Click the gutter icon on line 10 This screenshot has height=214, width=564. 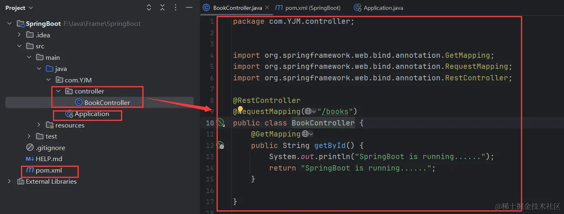coord(221,123)
